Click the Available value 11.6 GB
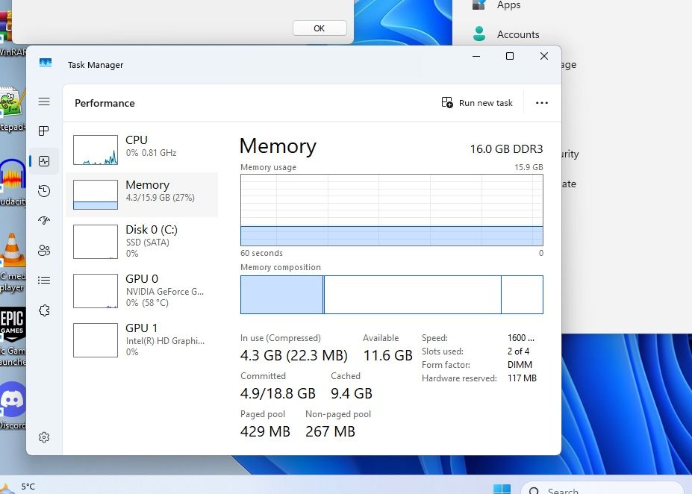The width and height of the screenshot is (692, 494). tap(388, 355)
